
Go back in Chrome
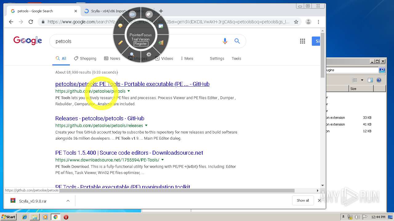point(11,22)
